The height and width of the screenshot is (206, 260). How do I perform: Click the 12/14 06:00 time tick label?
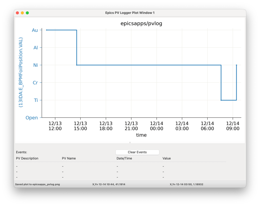(207, 126)
